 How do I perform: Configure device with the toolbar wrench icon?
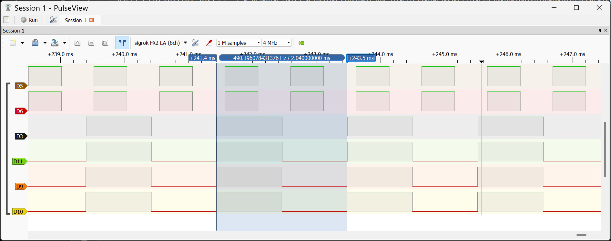(195, 43)
